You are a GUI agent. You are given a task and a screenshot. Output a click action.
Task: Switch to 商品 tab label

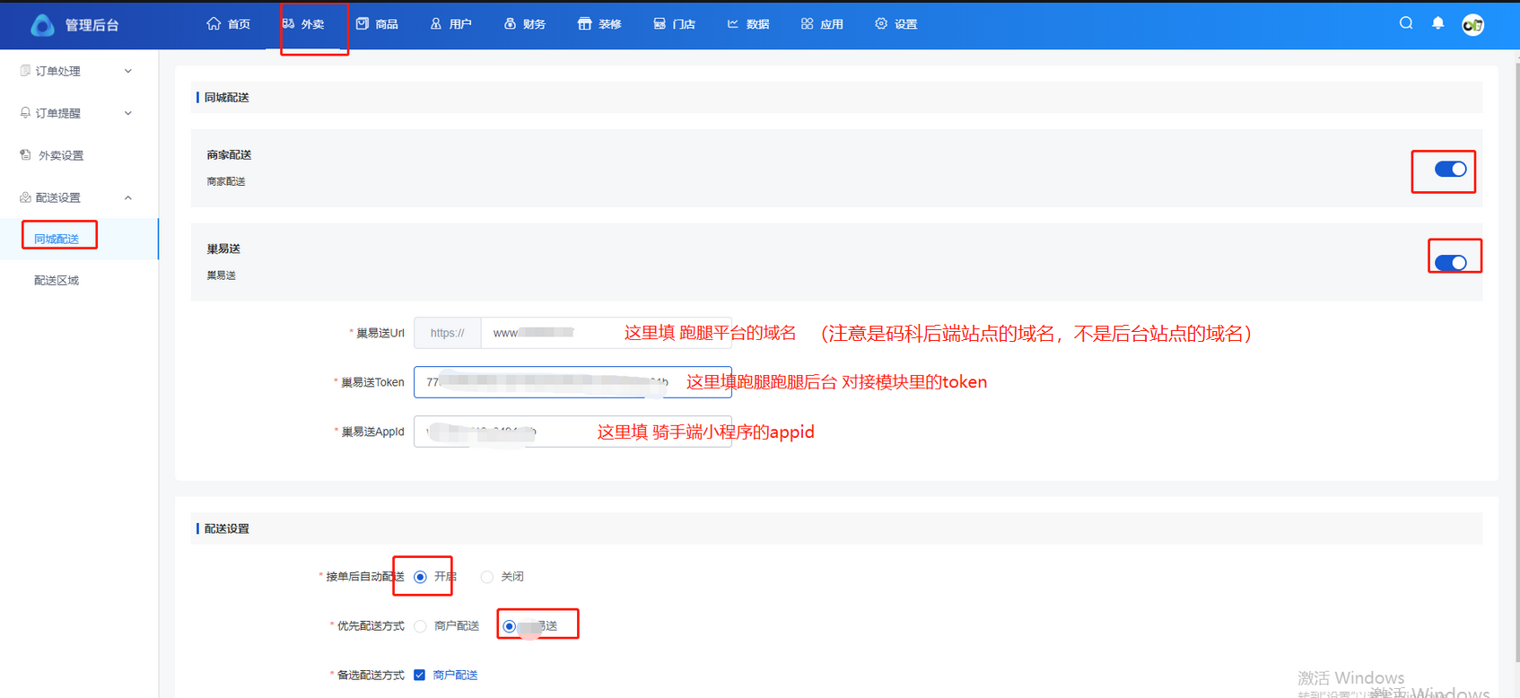pos(387,24)
